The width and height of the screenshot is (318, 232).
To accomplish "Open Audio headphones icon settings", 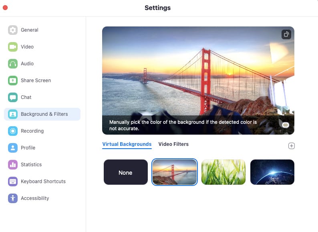I will tap(13, 64).
